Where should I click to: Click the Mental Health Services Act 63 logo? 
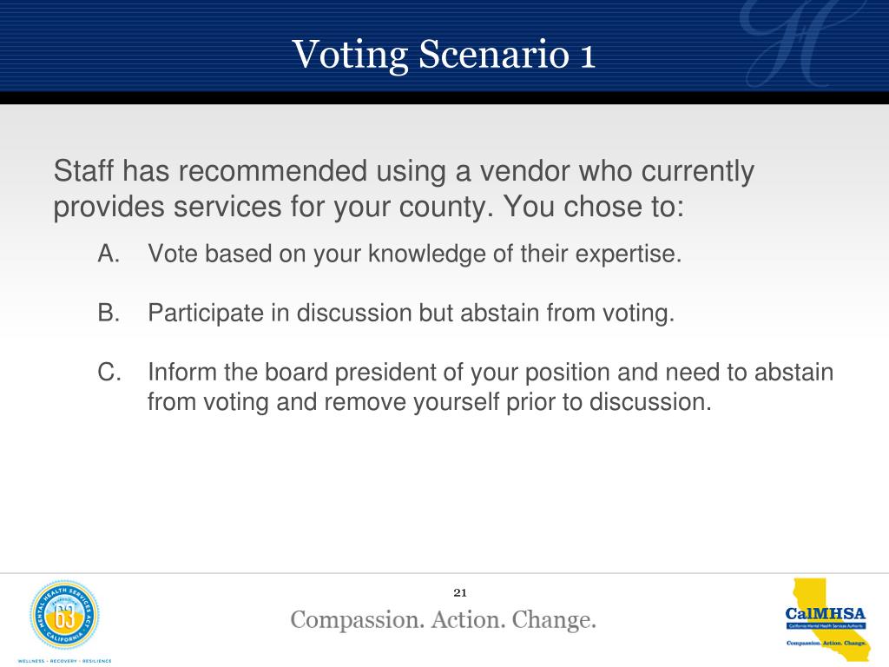(64, 615)
